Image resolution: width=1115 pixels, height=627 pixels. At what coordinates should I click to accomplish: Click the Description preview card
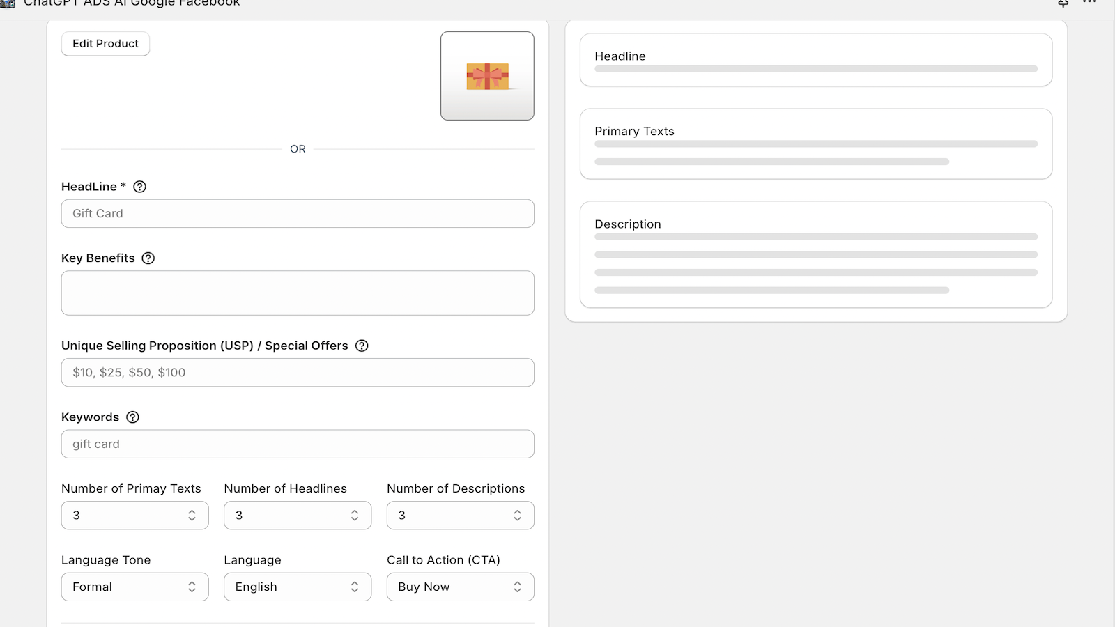pyautogui.click(x=815, y=255)
